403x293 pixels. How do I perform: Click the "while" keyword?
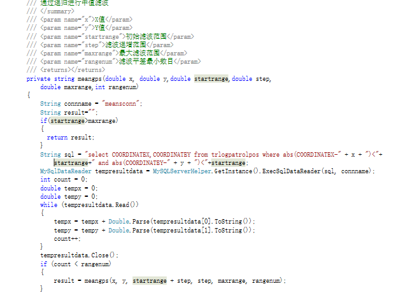point(49,204)
